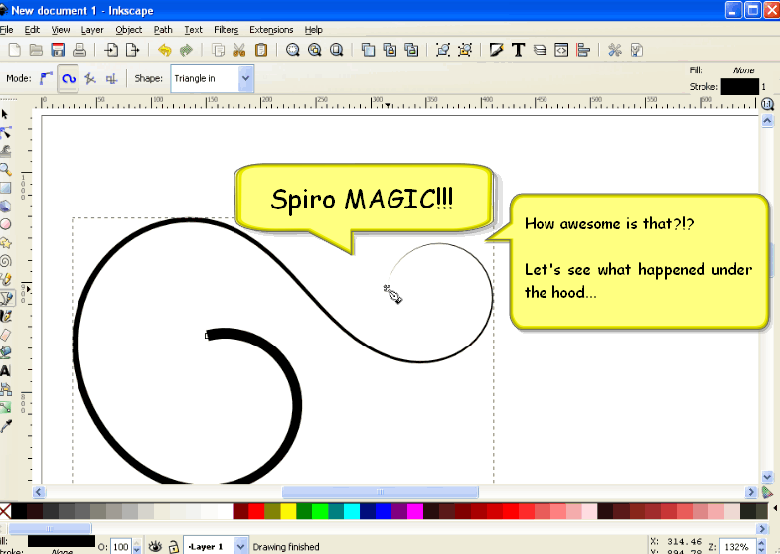Click the Redo arrow icon

(186, 50)
